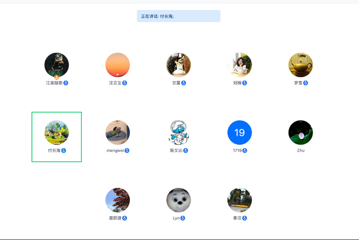Click the name label mengwei

pyautogui.click(x=115, y=150)
